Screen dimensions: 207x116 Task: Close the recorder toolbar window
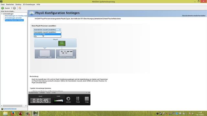click(x=89, y=93)
